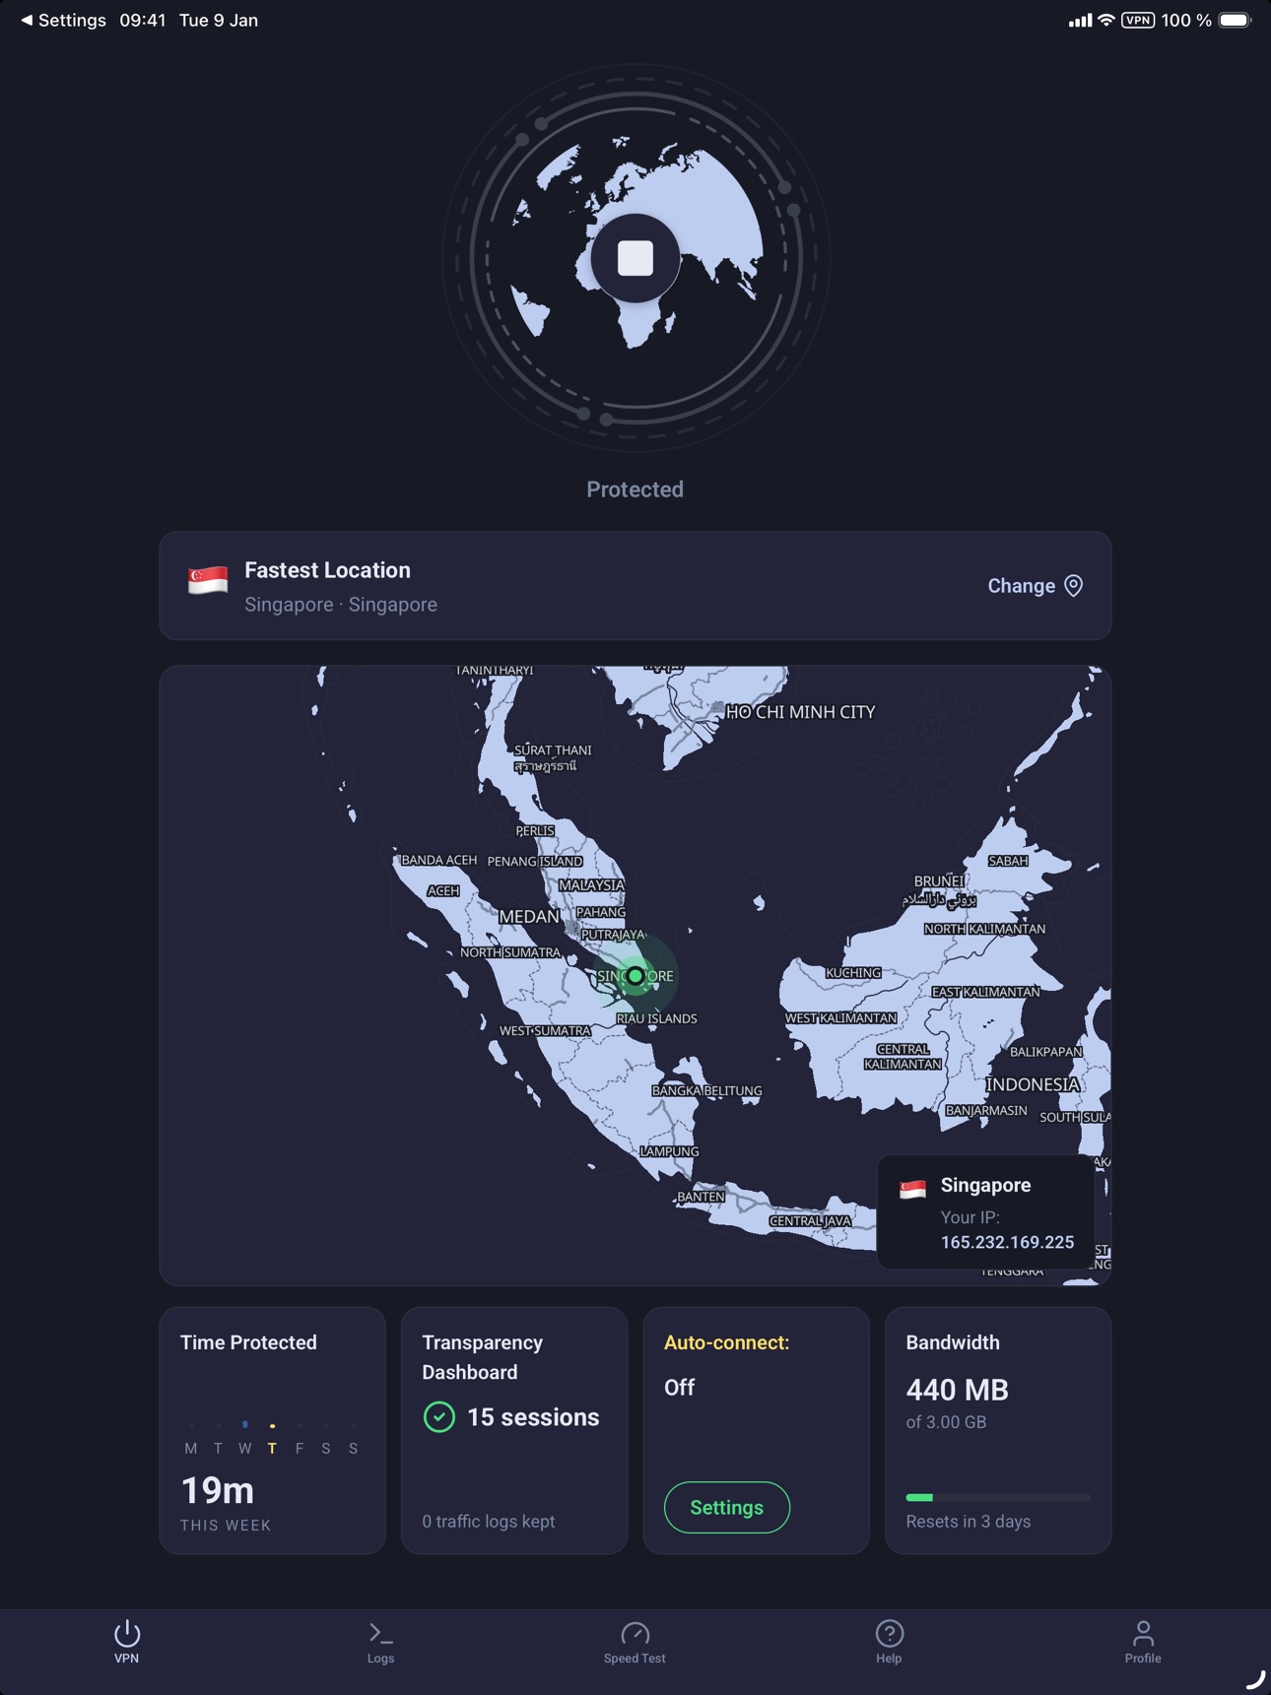Open the VPN tab
Viewport: 1271px width, 1695px height.
(127, 1642)
